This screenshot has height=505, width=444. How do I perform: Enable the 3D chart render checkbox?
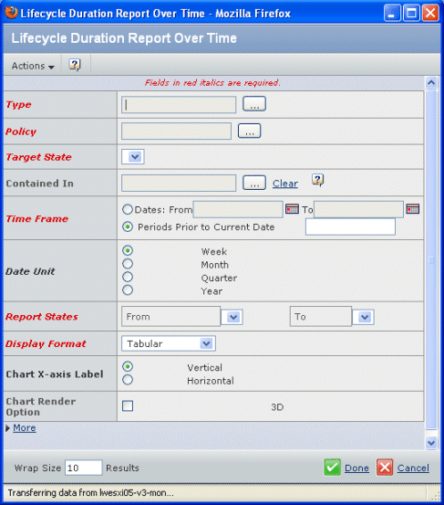(128, 405)
